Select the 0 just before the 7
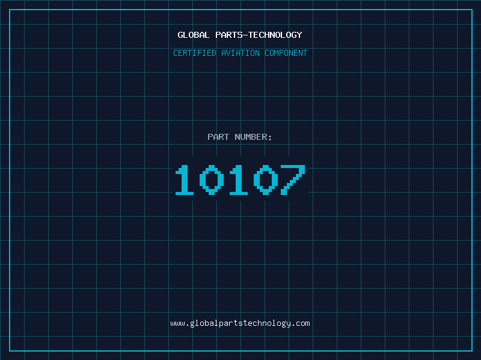The image size is (481, 360). (x=266, y=180)
